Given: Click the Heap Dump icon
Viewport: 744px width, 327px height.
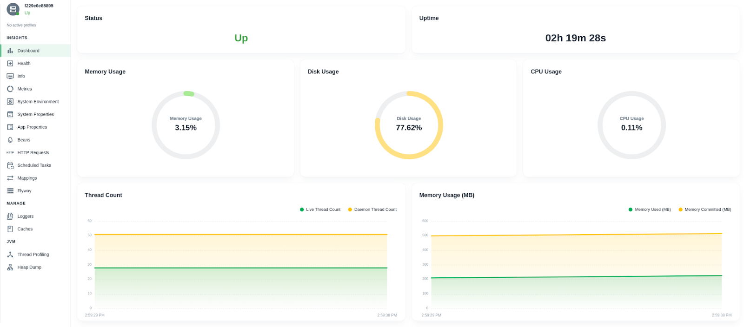Looking at the screenshot, I should tap(10, 268).
